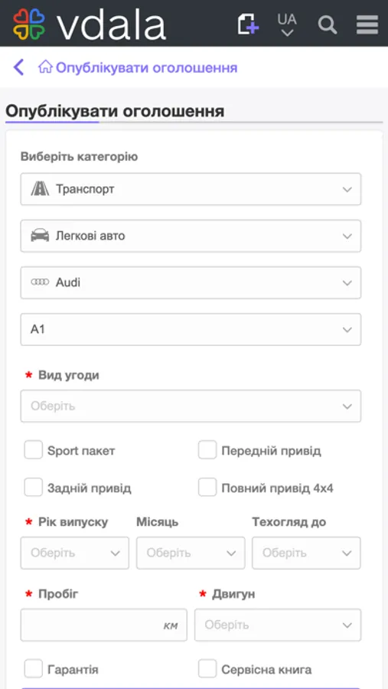Screen dimensions: 388x689
Task: Open the A1 model dropdown
Action: 191,329
